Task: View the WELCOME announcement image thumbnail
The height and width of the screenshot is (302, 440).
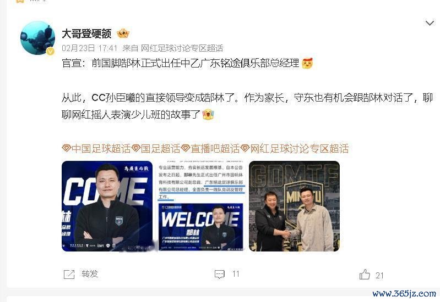Action: click(201, 206)
